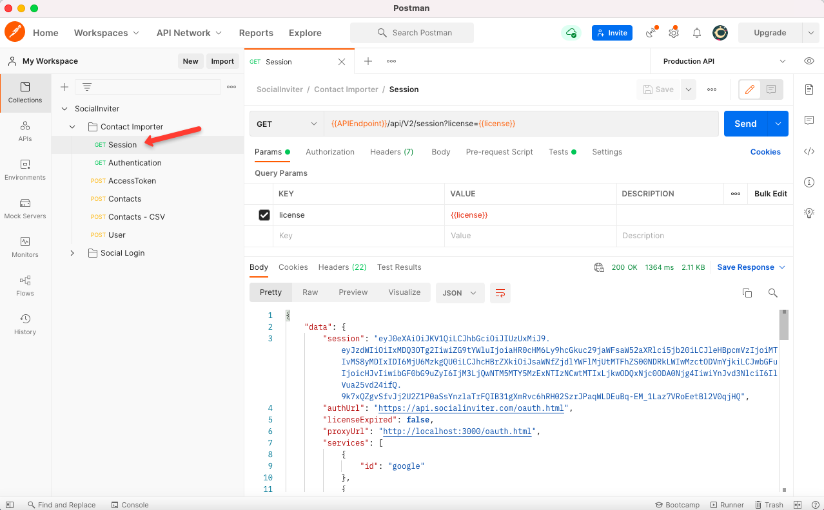Expand the Social Login folder

[73, 253]
